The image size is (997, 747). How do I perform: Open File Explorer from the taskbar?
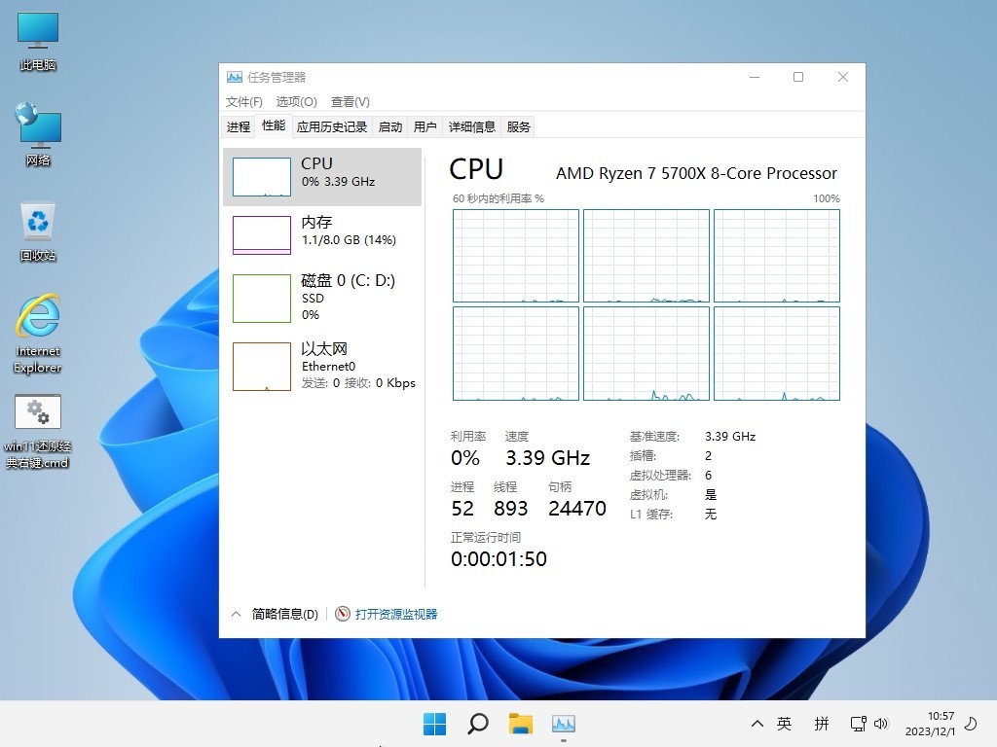[520, 724]
